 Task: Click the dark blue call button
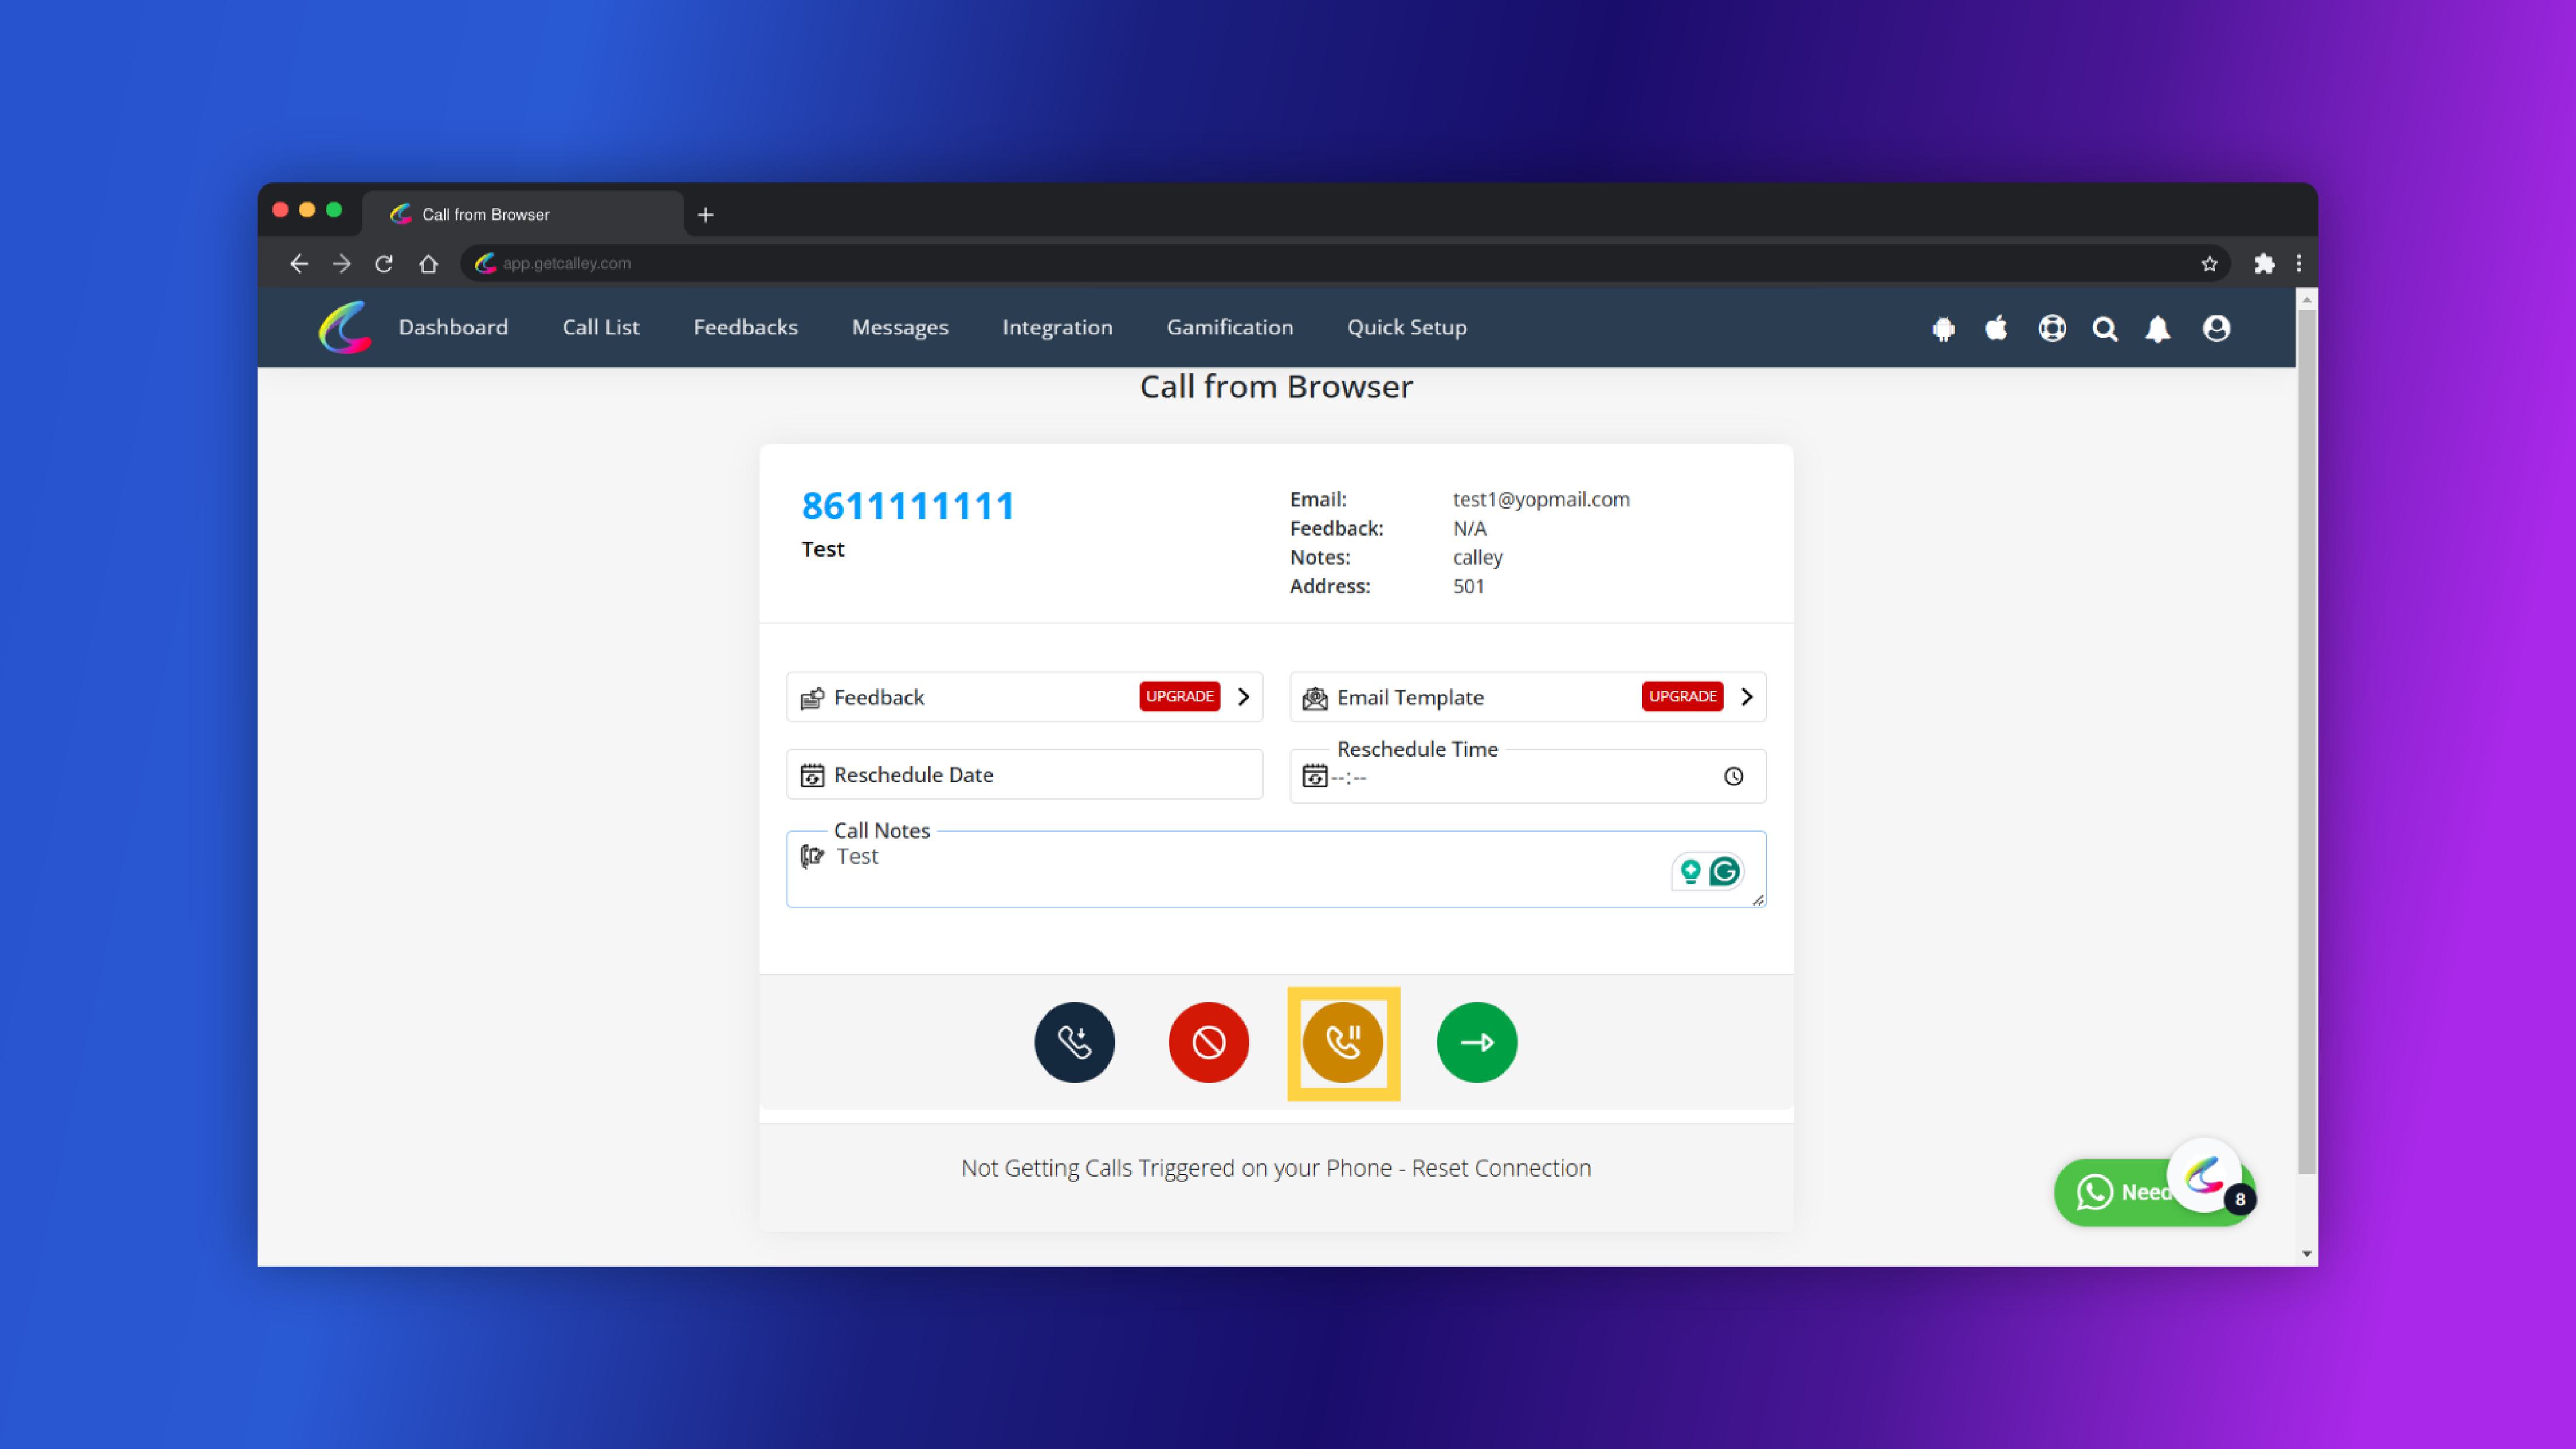click(x=1074, y=1042)
